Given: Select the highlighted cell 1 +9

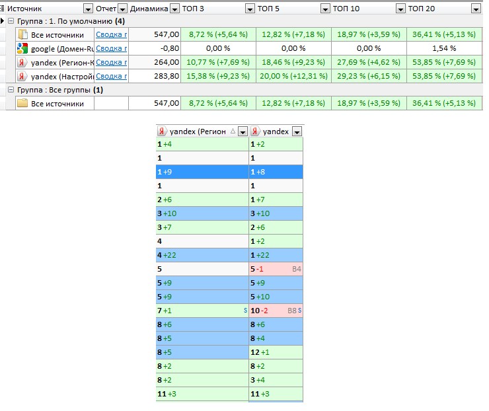Looking at the screenshot, I should point(202,172).
